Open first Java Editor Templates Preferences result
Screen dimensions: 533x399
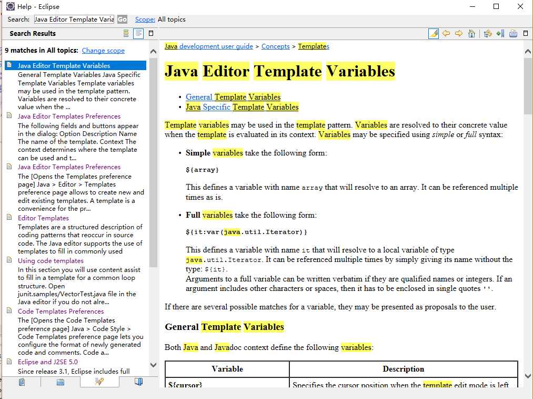(69, 116)
